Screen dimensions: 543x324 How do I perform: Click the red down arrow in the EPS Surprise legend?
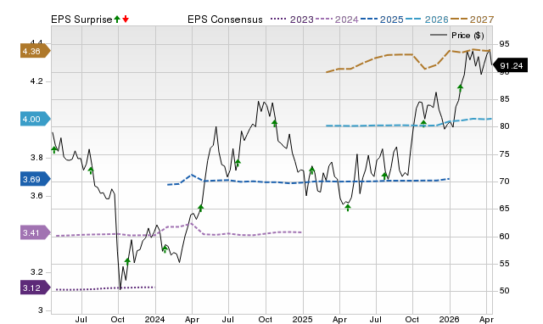pyautogui.click(x=126, y=20)
